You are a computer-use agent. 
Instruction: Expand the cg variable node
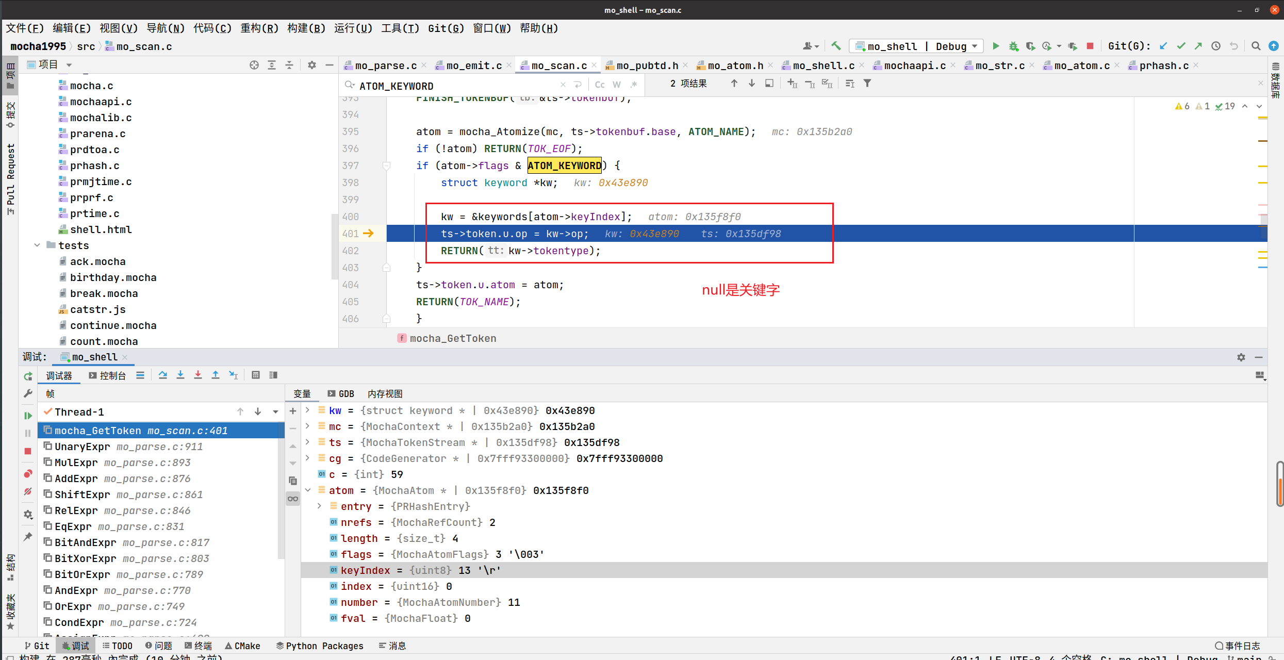pos(308,458)
